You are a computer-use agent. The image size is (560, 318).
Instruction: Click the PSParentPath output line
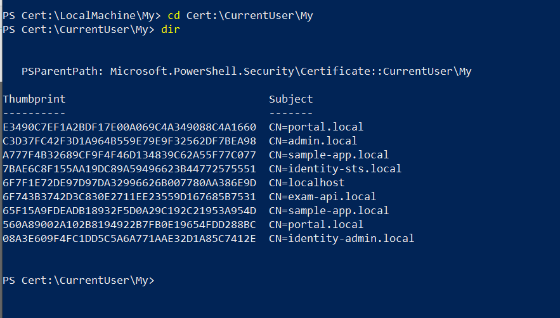(x=247, y=72)
